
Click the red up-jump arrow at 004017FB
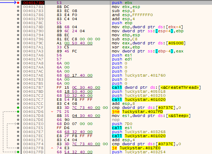(52, 148)
